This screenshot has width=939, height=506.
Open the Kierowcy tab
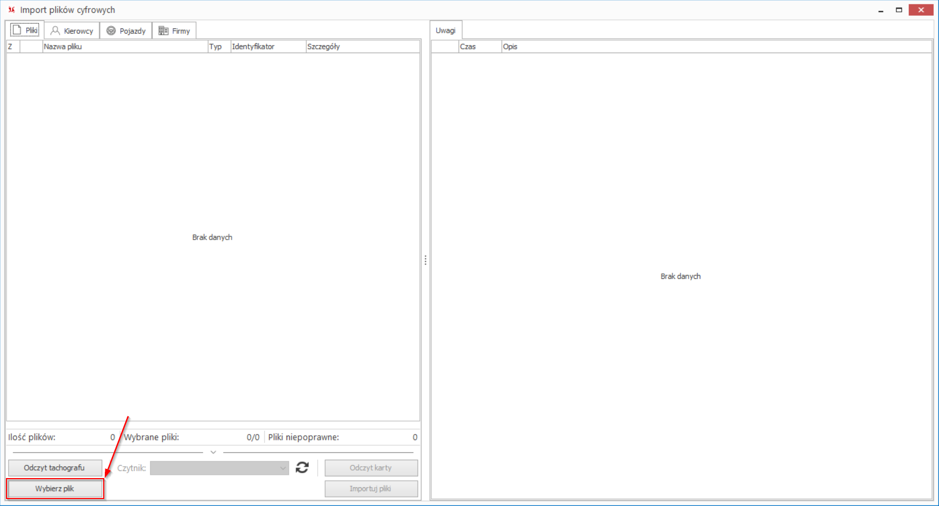tap(72, 31)
